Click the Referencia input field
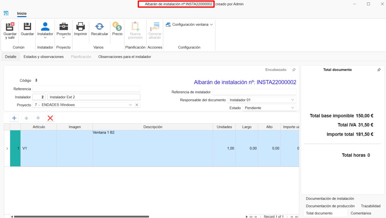Image resolution: width=386 pixels, height=218 pixels. pos(86,89)
